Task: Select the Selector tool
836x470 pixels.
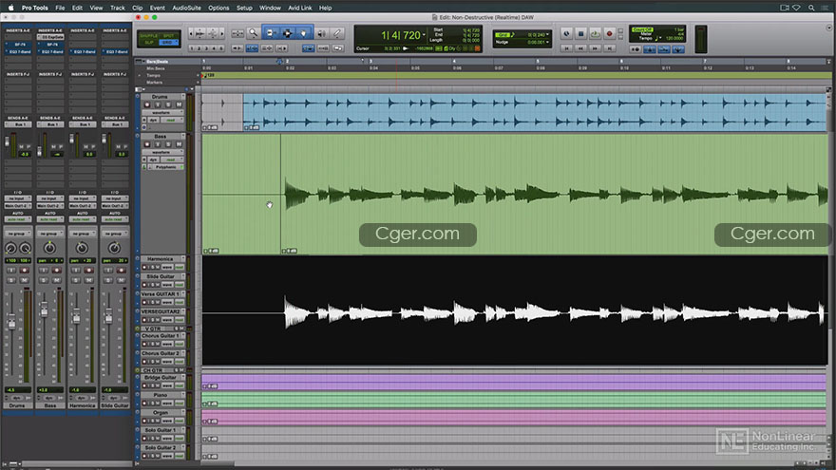Action: click(x=287, y=33)
